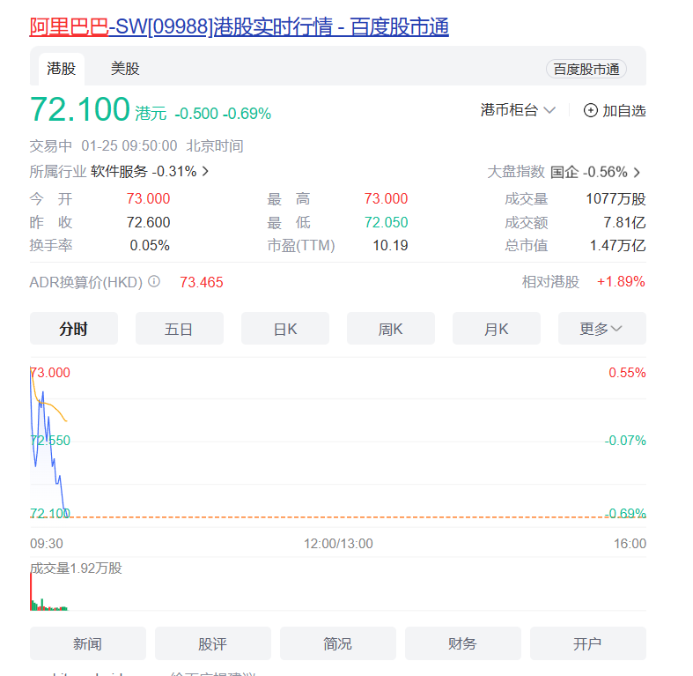693x676 pixels.
Task: Click the 开户 button
Action: (x=587, y=643)
